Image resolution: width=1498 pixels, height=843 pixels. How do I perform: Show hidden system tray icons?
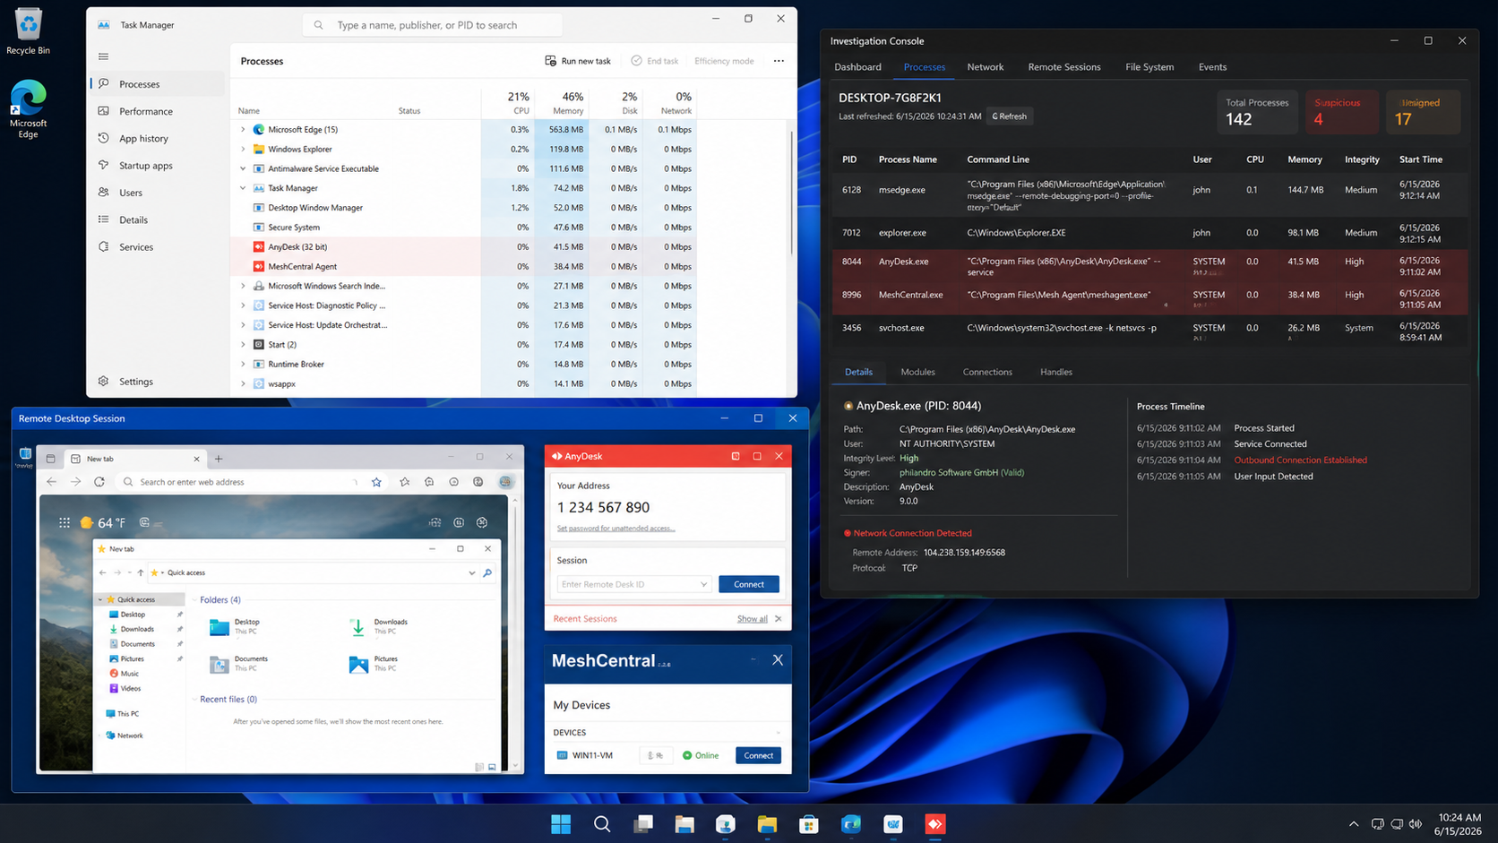coord(1354,824)
